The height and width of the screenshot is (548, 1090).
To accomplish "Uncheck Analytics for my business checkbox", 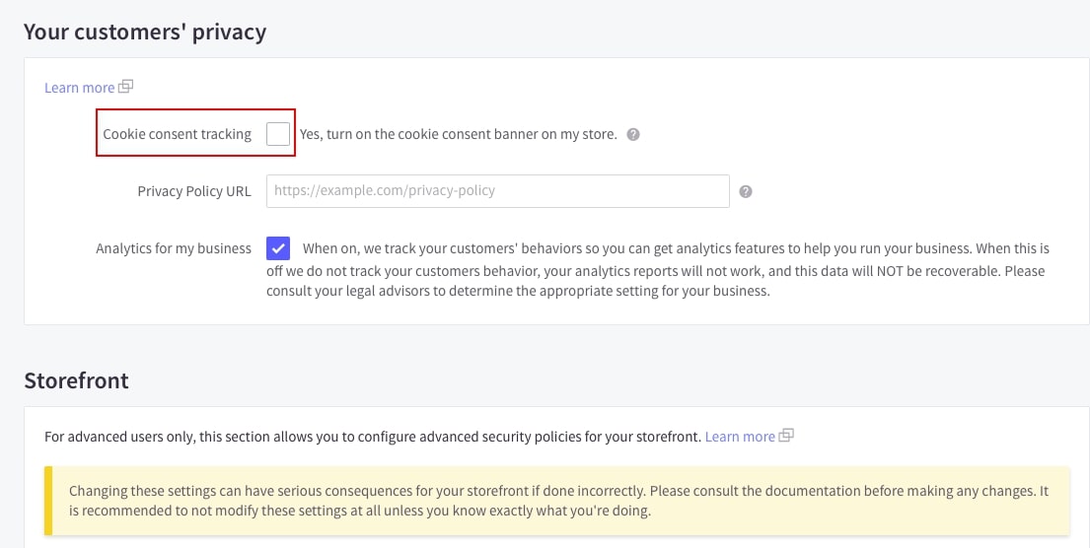I will point(278,249).
